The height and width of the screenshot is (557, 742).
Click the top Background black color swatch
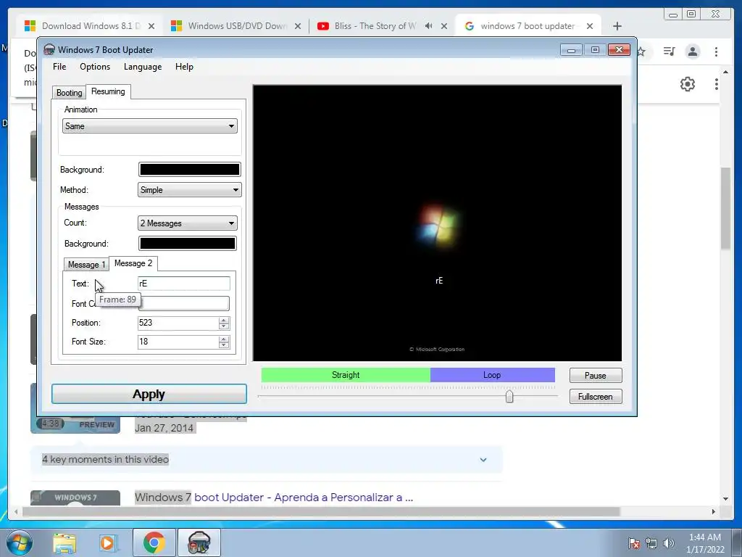(x=189, y=170)
